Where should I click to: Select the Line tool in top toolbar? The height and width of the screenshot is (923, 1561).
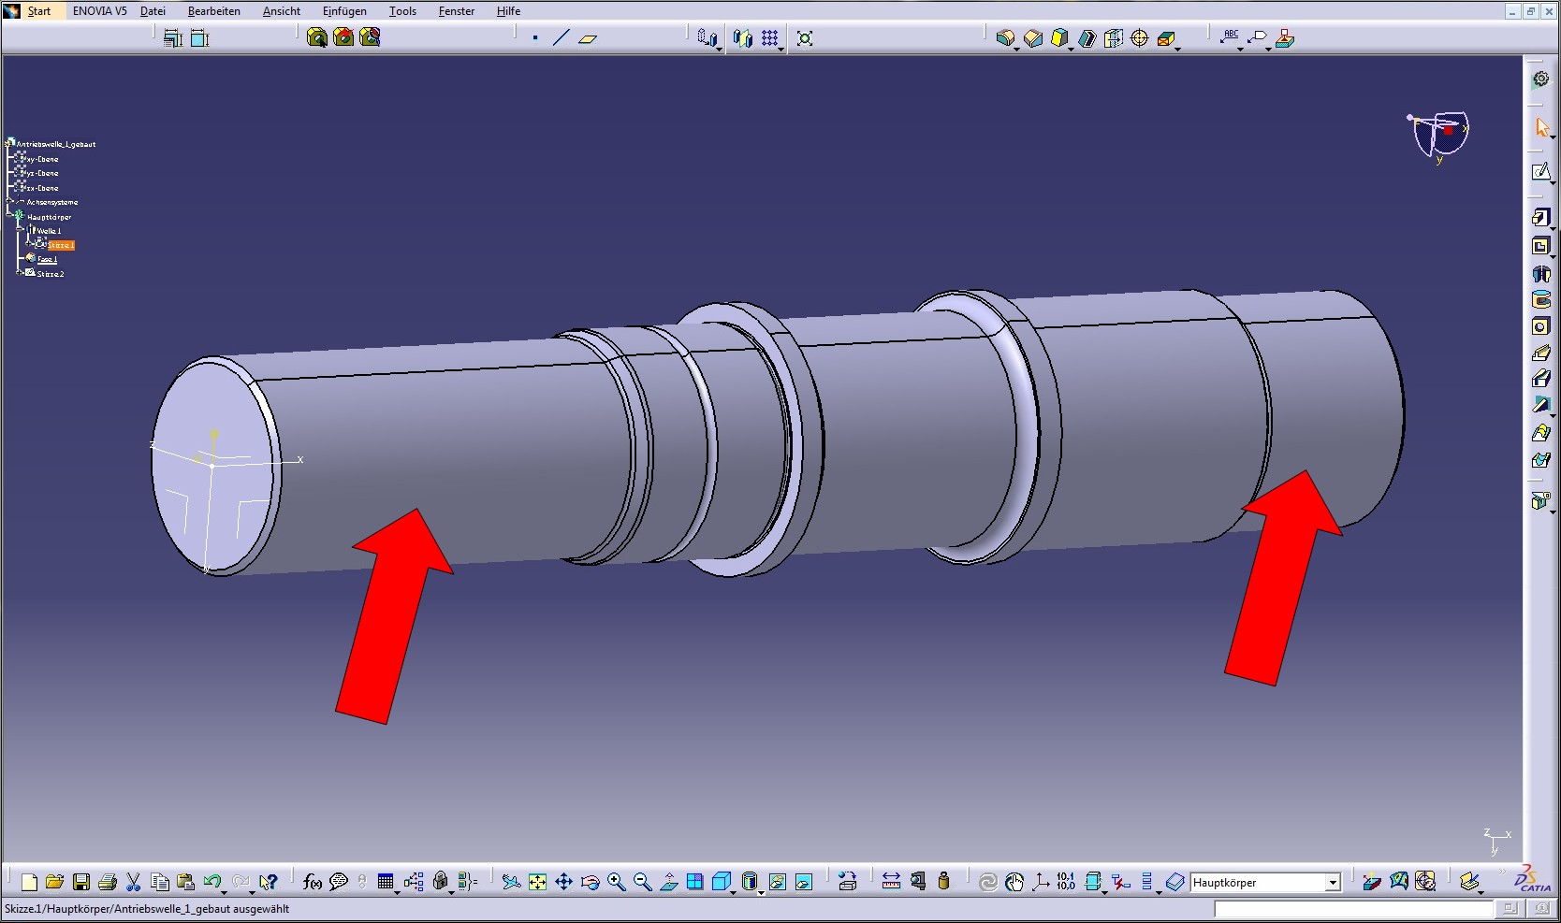click(x=561, y=38)
